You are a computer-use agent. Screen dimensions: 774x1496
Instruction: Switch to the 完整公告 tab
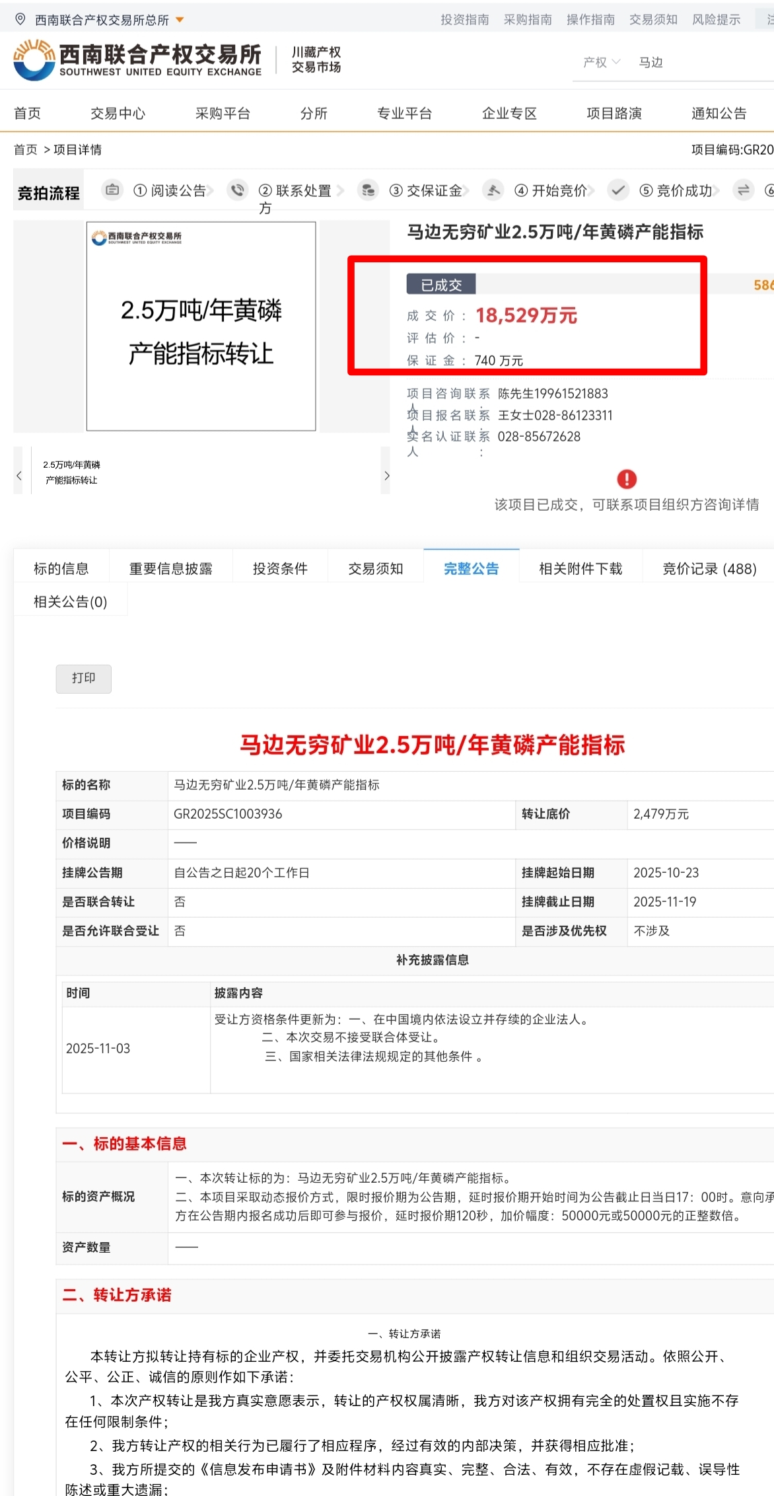(x=472, y=568)
